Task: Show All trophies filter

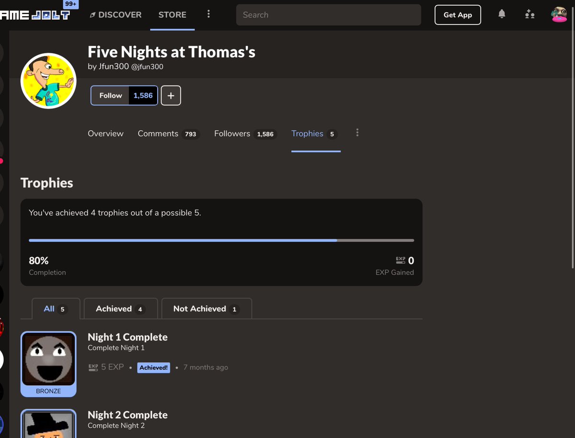Action: 56,309
